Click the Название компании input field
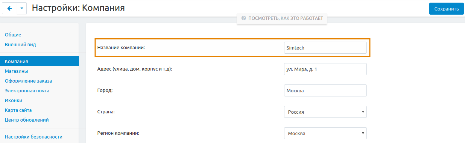 point(325,48)
